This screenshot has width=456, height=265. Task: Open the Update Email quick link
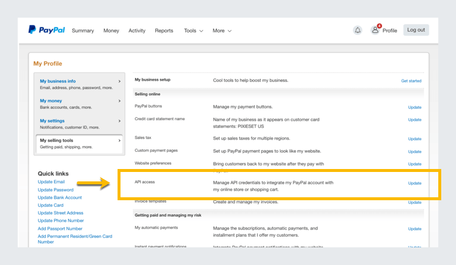51,182
